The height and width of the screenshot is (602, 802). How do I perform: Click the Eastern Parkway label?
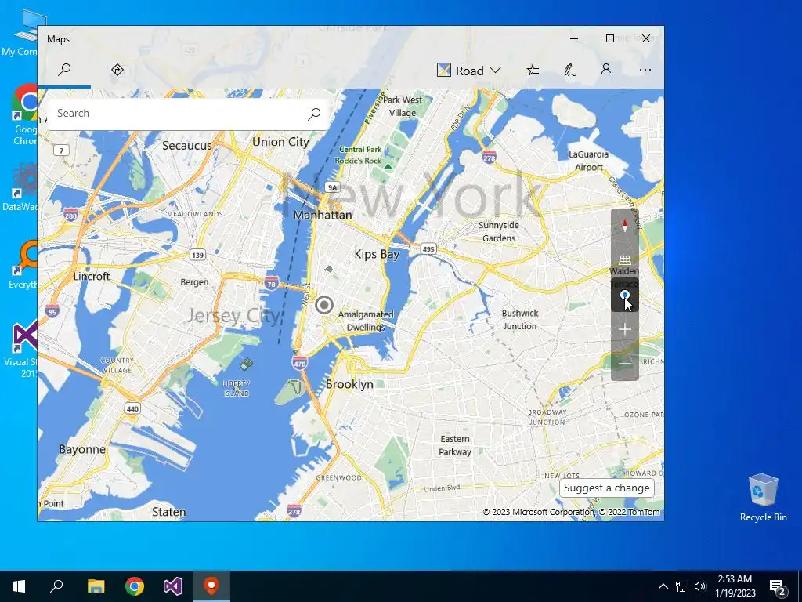point(455,445)
